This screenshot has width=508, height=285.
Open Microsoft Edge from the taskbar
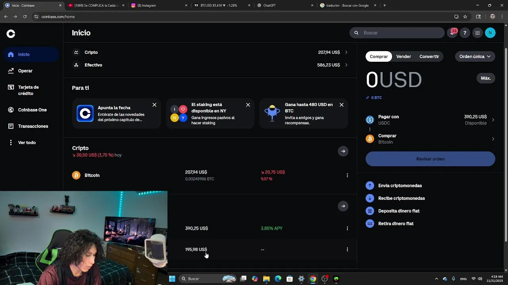(278, 279)
